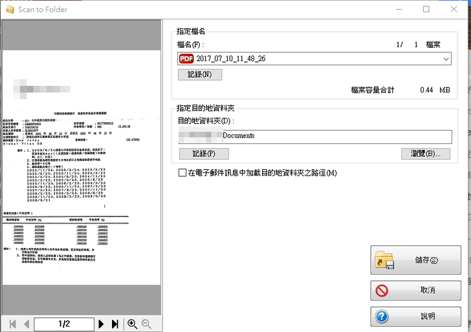Maximize the Scan to Folder window

click(426, 10)
